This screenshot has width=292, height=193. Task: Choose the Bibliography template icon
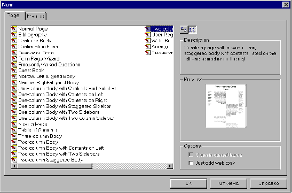(14, 35)
